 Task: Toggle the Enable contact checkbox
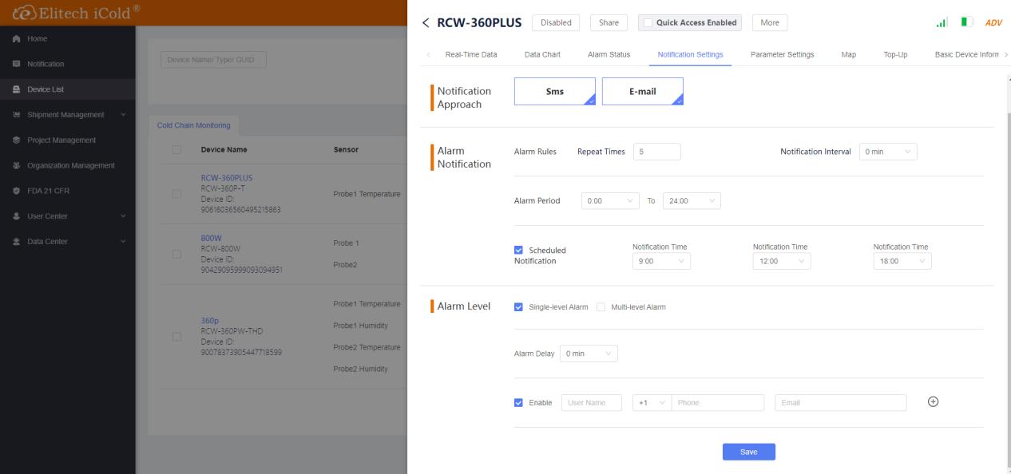tap(519, 403)
